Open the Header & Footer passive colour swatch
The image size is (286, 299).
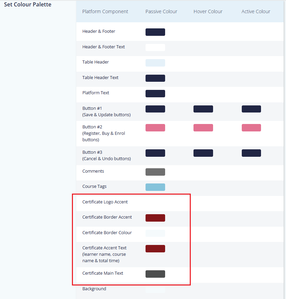point(155,32)
